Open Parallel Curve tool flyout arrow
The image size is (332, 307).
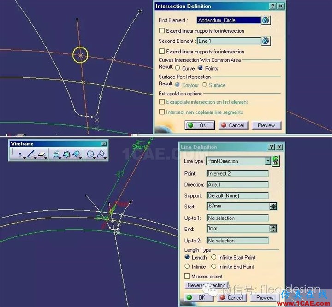(80, 158)
